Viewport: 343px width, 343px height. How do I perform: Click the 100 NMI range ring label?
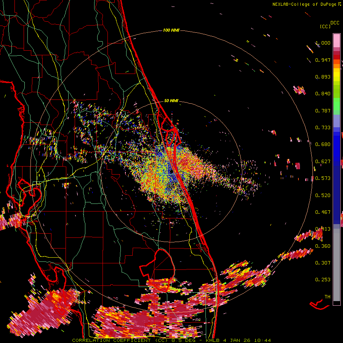(x=171, y=30)
